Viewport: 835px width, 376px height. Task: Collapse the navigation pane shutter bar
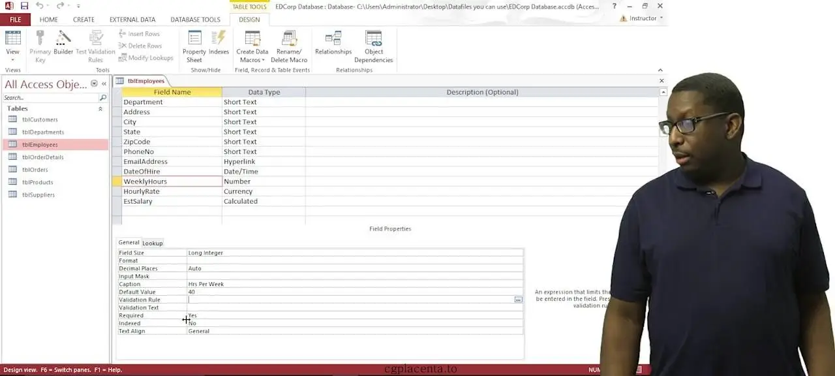tap(104, 84)
